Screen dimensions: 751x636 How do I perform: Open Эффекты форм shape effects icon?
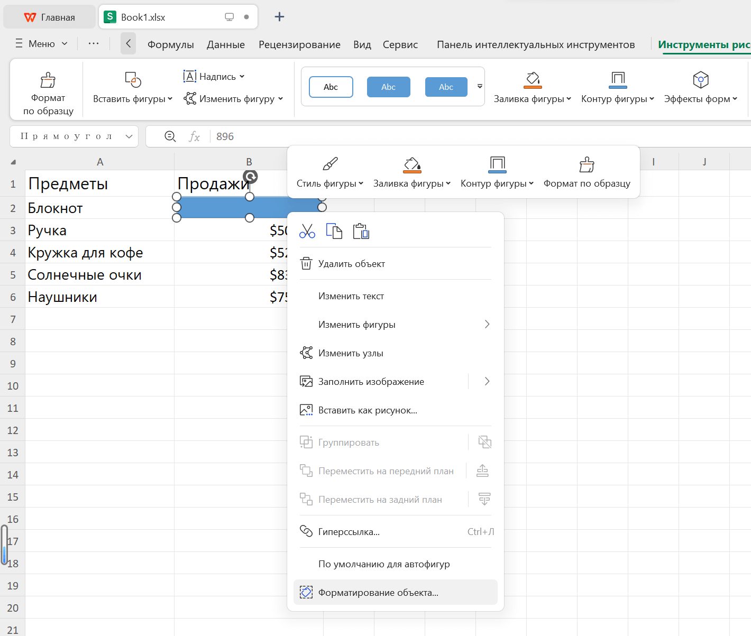point(700,80)
